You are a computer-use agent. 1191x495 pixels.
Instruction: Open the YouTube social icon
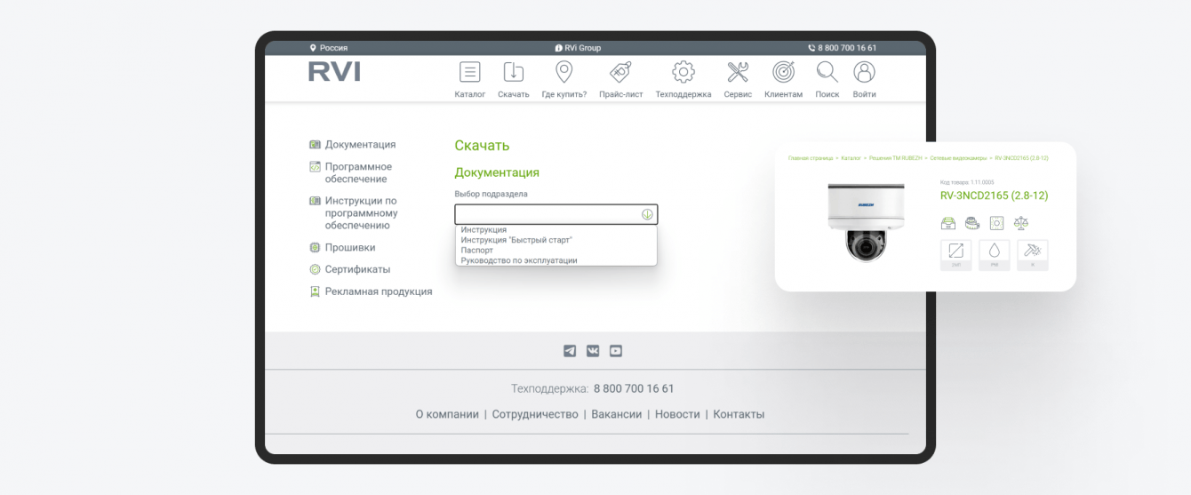click(616, 351)
